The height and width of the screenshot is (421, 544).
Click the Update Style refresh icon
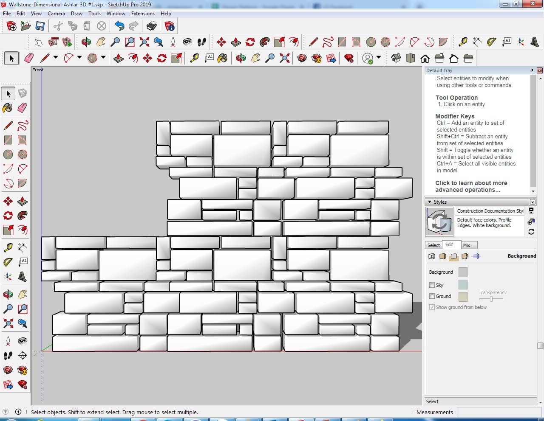coord(531,232)
